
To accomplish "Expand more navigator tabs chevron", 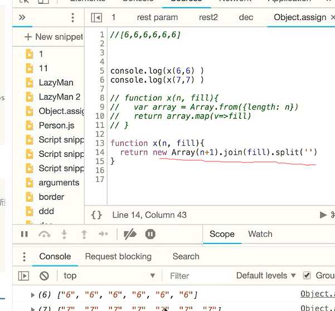I will click(x=22, y=17).
